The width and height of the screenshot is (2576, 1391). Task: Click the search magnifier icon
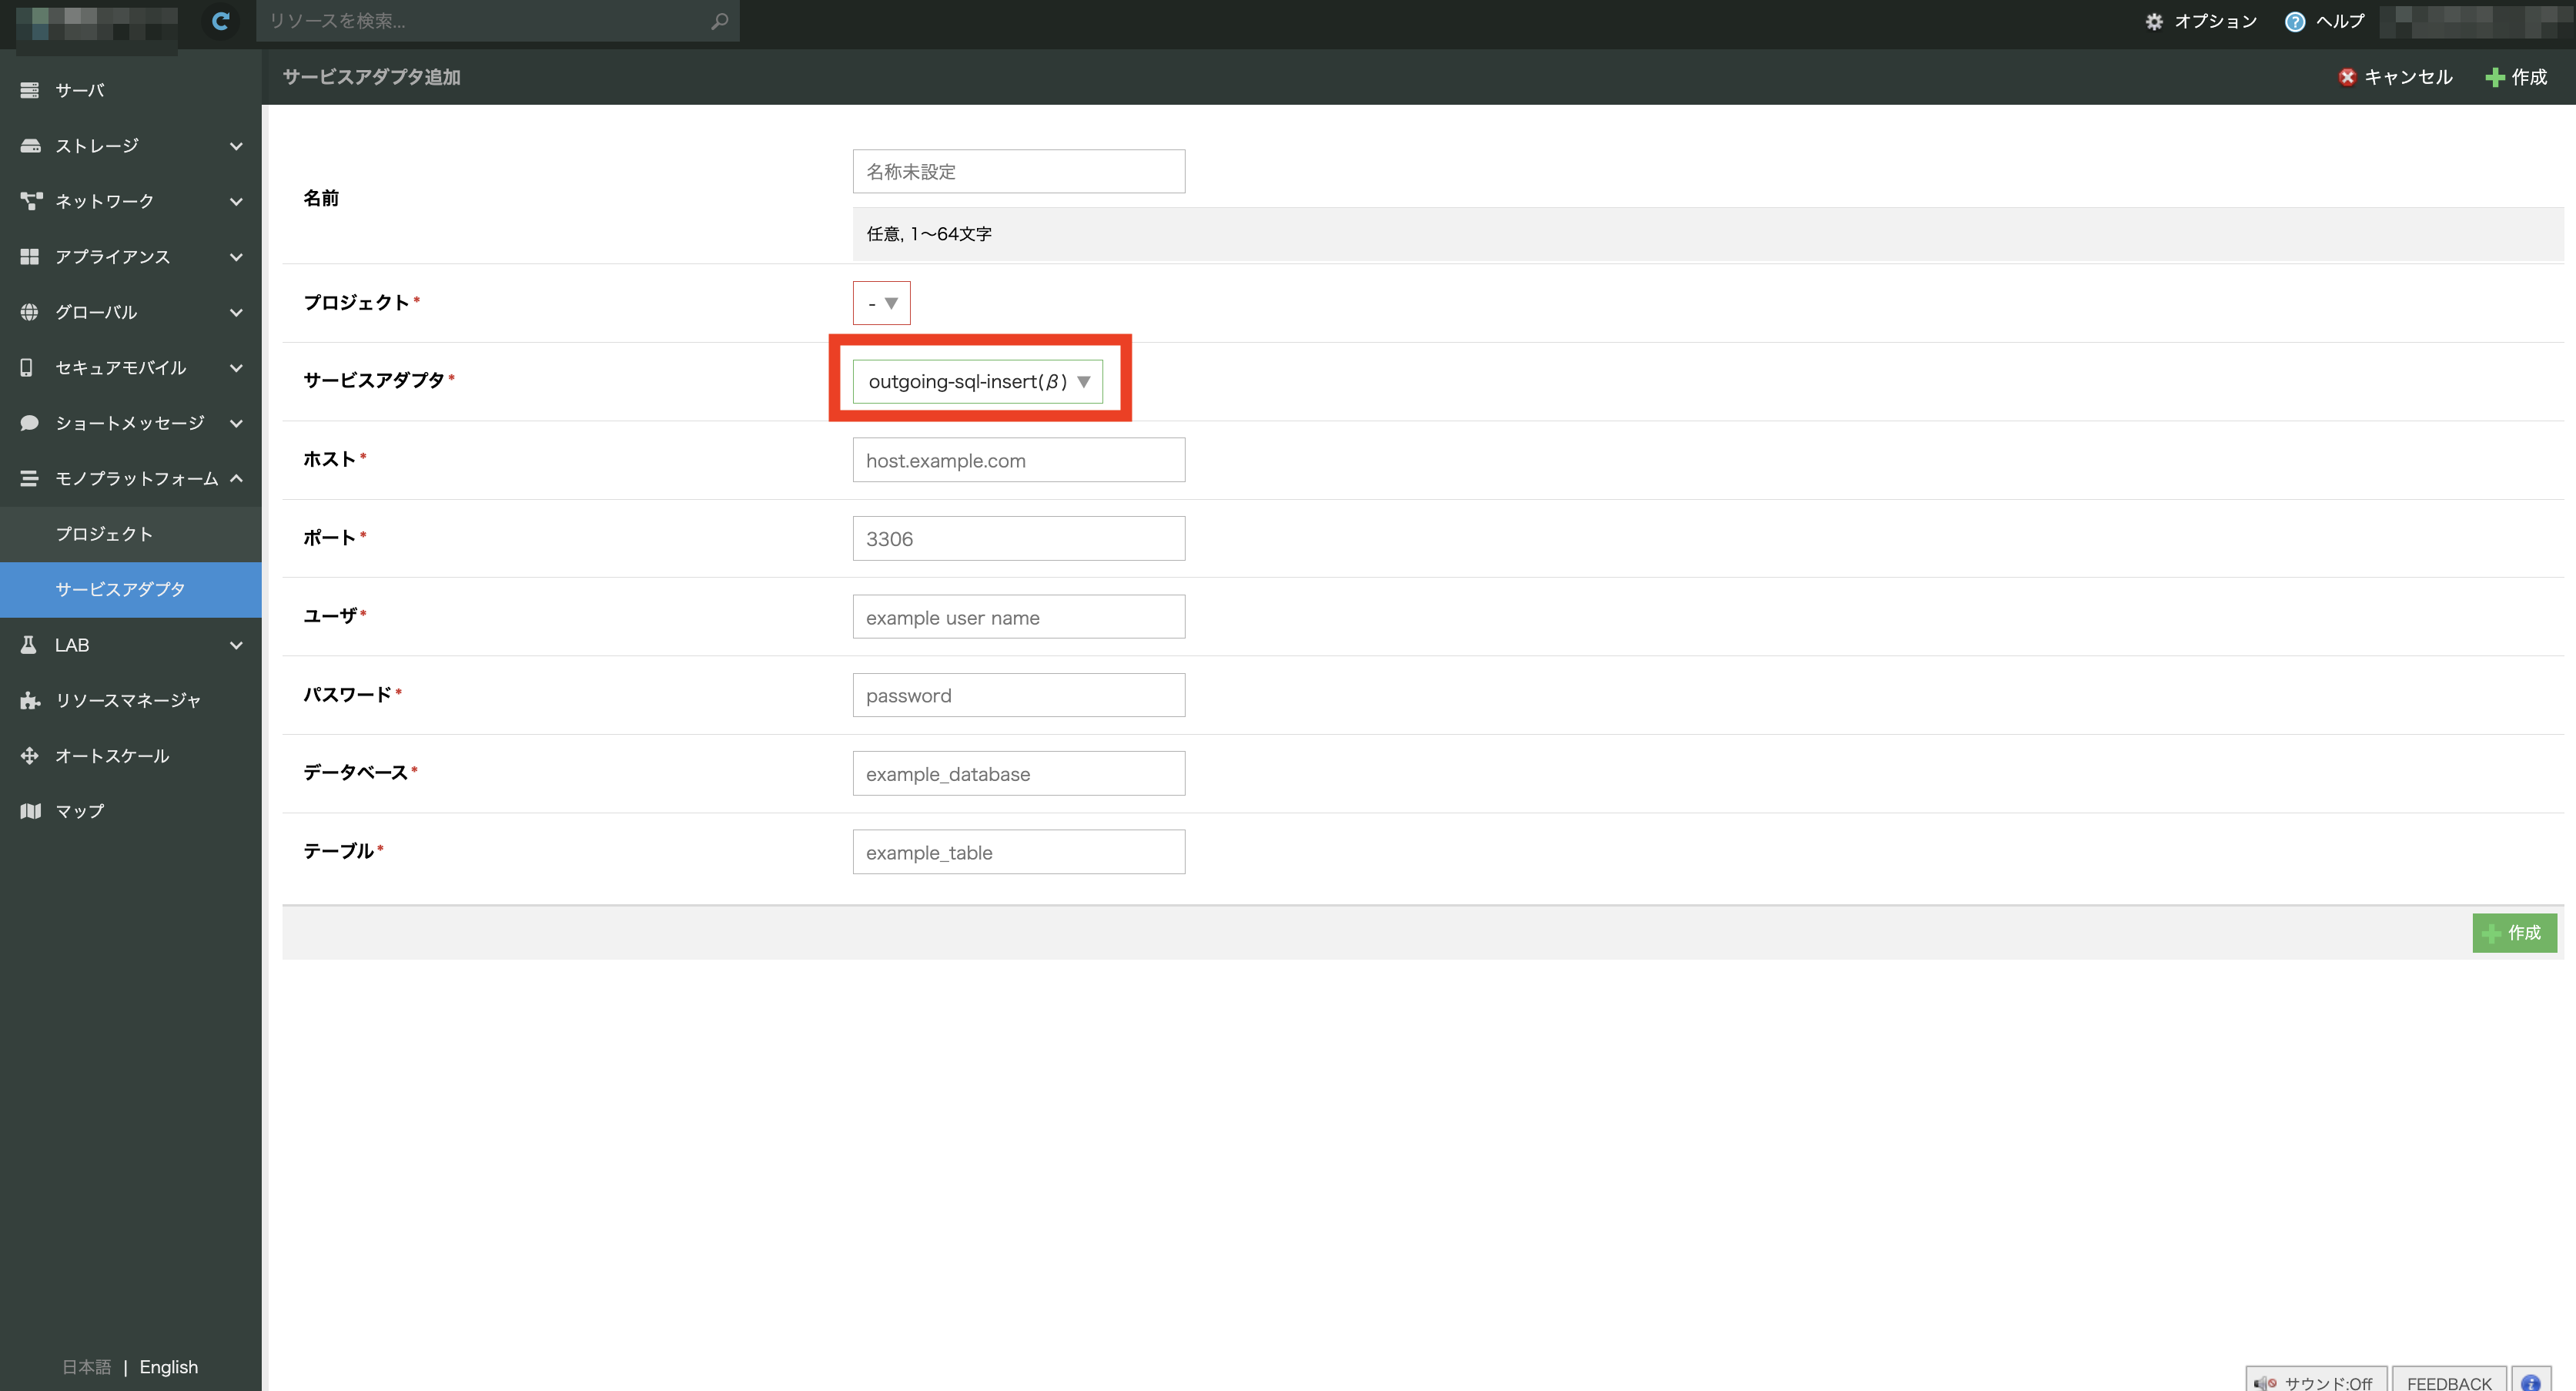point(719,21)
